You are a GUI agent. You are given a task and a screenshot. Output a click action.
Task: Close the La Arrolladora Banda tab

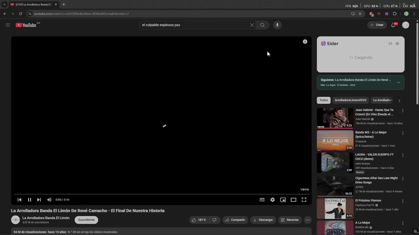point(56,5)
